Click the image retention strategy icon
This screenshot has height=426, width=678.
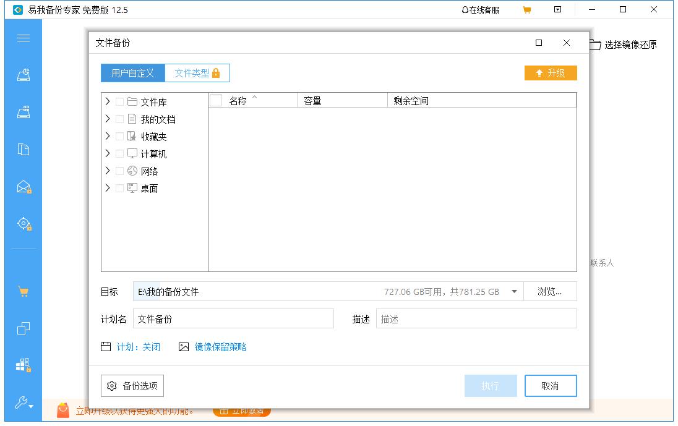pos(184,346)
